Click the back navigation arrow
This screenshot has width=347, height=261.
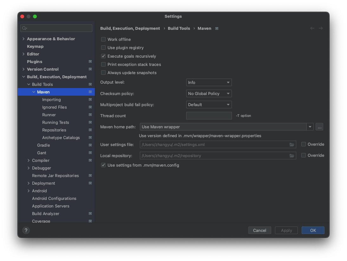(x=312, y=28)
